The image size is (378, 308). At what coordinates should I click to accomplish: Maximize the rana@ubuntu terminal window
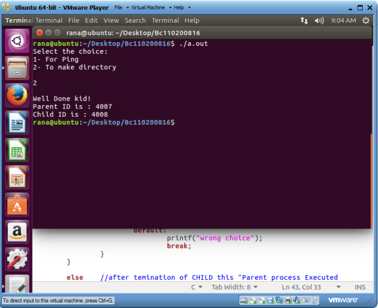coord(57,32)
